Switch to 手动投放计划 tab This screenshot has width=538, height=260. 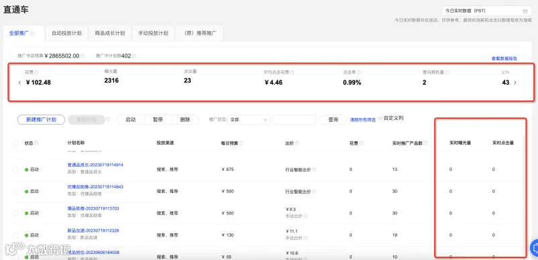click(x=153, y=34)
